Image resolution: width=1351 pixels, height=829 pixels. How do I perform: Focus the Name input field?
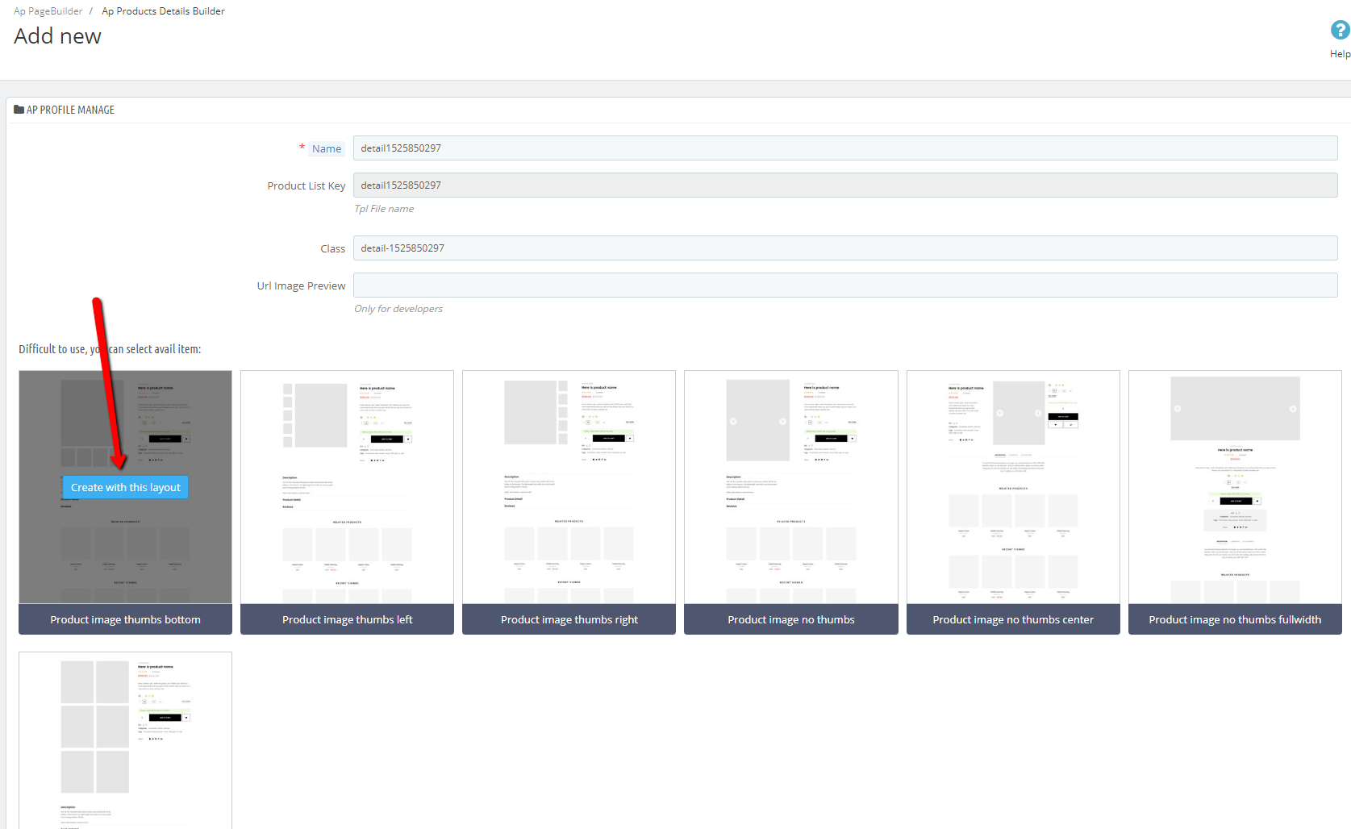[845, 148]
